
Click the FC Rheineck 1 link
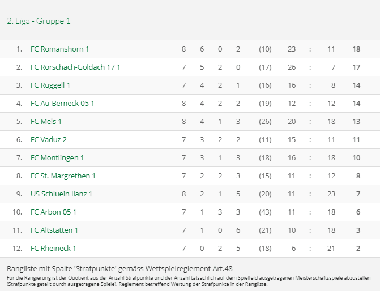click(x=53, y=249)
